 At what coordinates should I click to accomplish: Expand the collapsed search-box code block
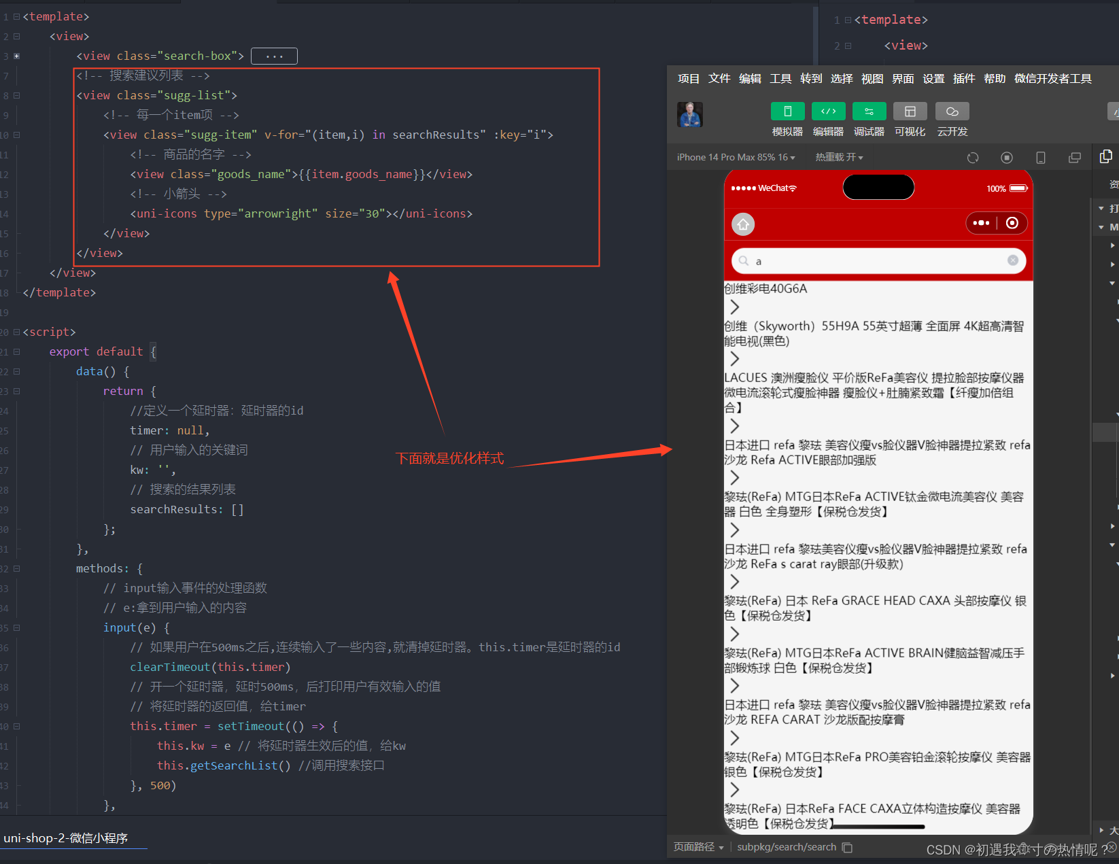click(x=16, y=56)
